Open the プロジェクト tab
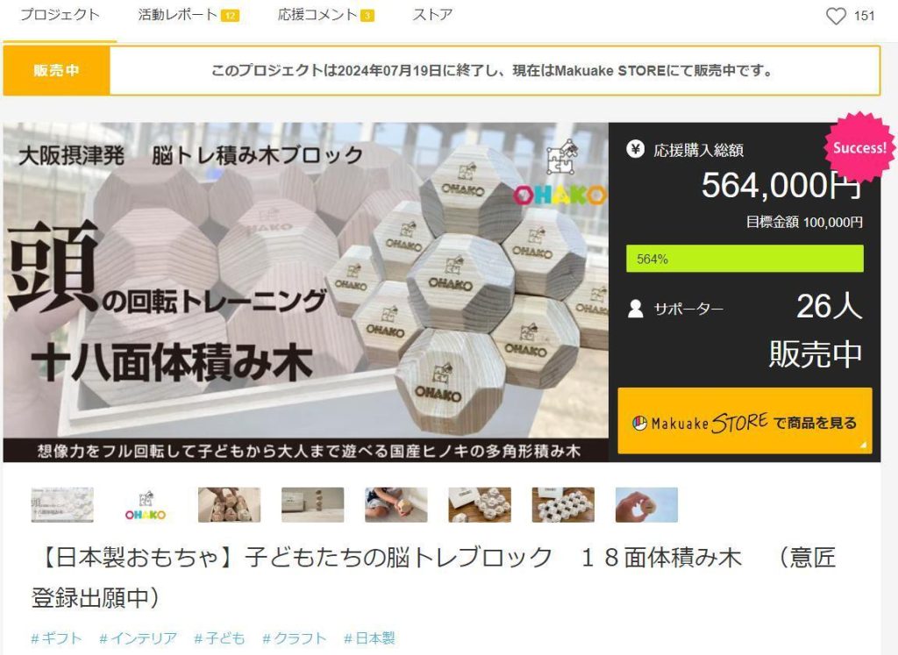The image size is (898, 655). pyautogui.click(x=61, y=15)
